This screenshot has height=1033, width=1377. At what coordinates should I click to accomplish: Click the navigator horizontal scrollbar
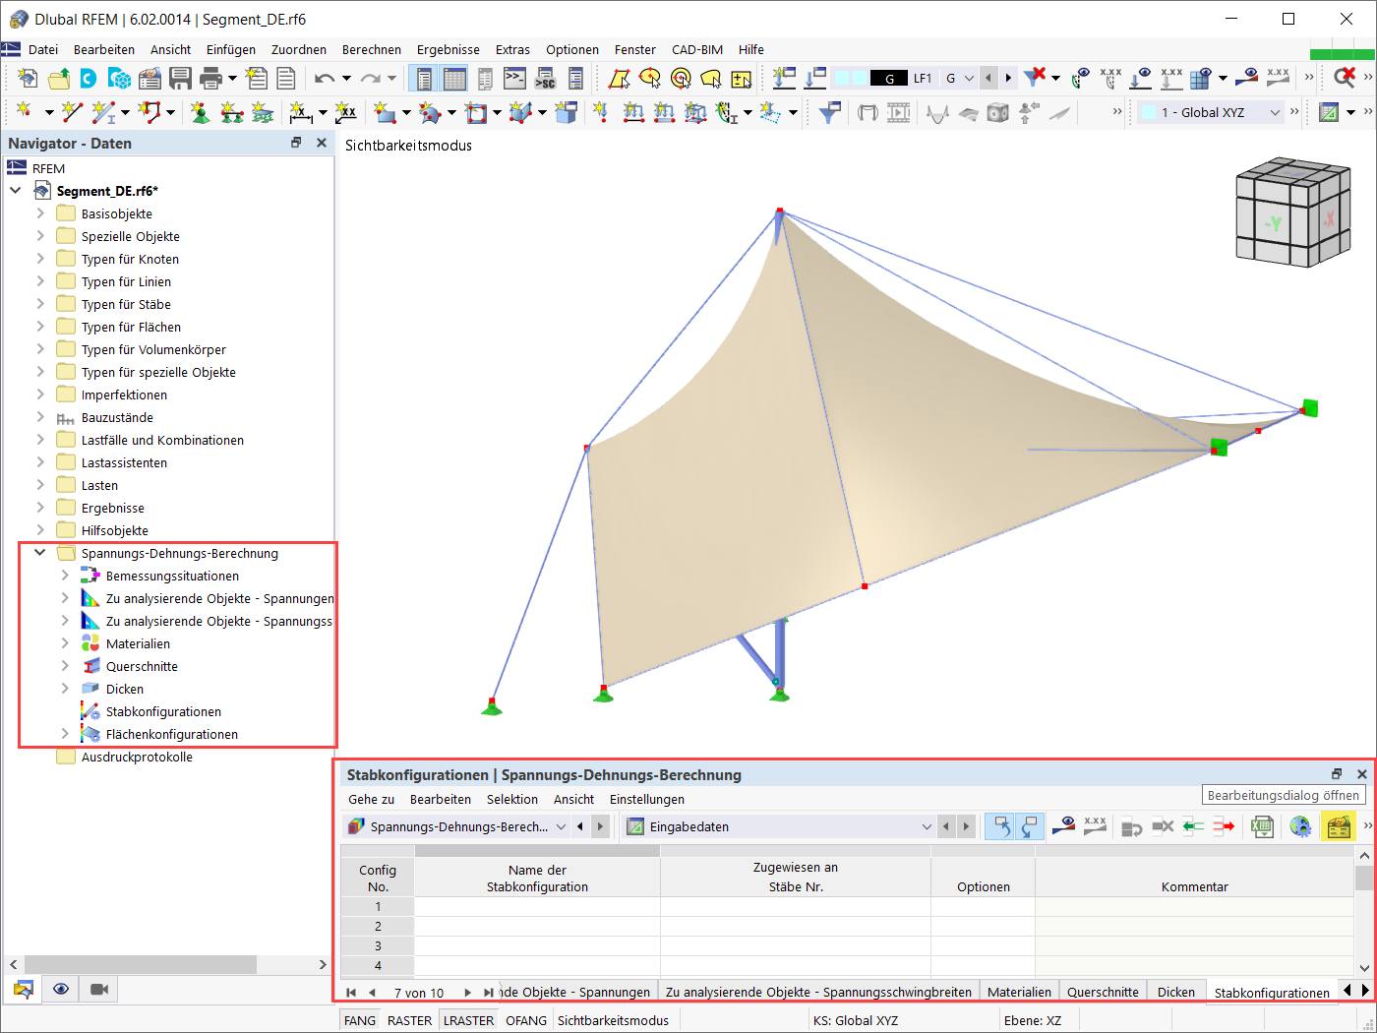point(140,964)
